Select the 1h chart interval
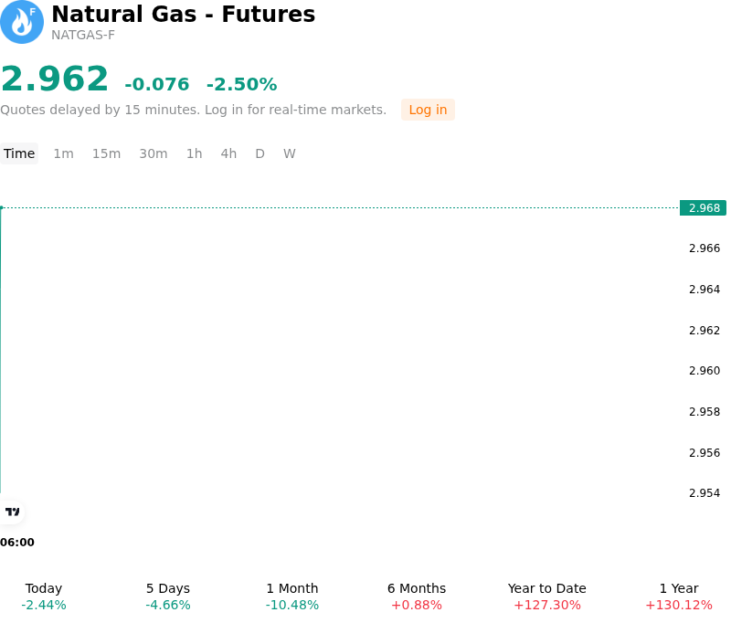 click(x=195, y=153)
